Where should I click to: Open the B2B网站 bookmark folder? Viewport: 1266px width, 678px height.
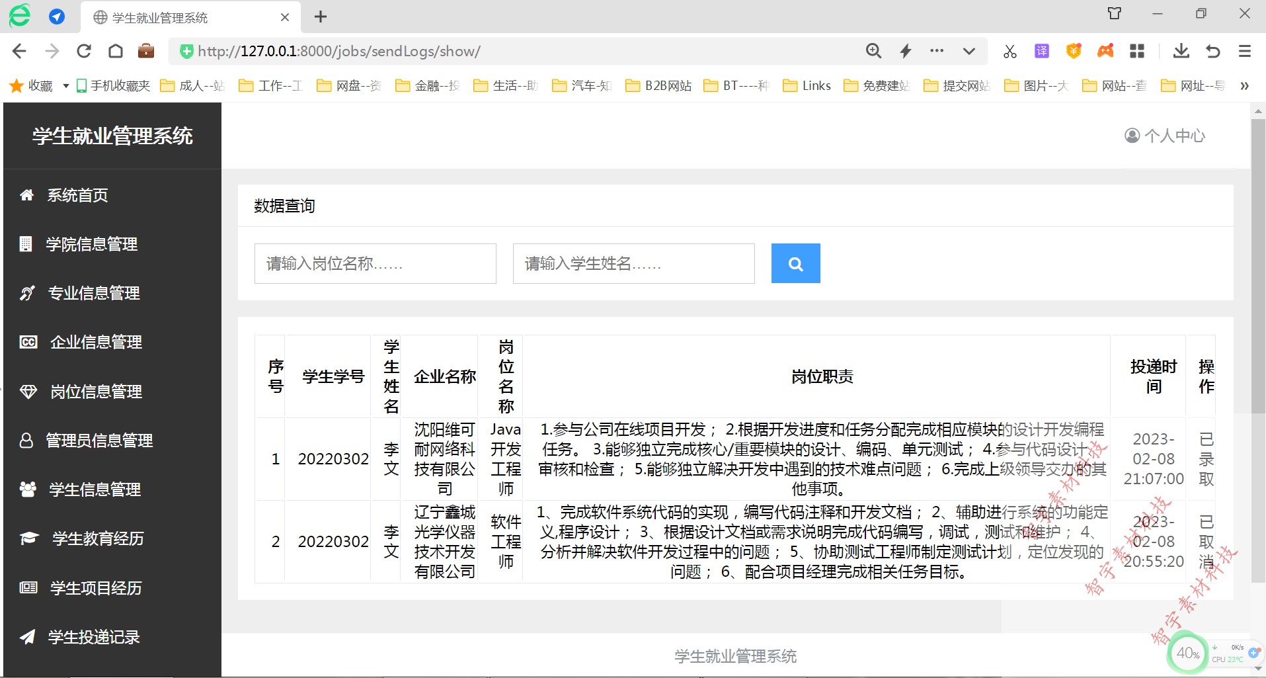click(658, 85)
